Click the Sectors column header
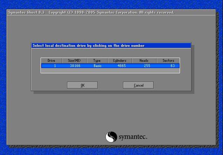 pyautogui.click(x=168, y=60)
